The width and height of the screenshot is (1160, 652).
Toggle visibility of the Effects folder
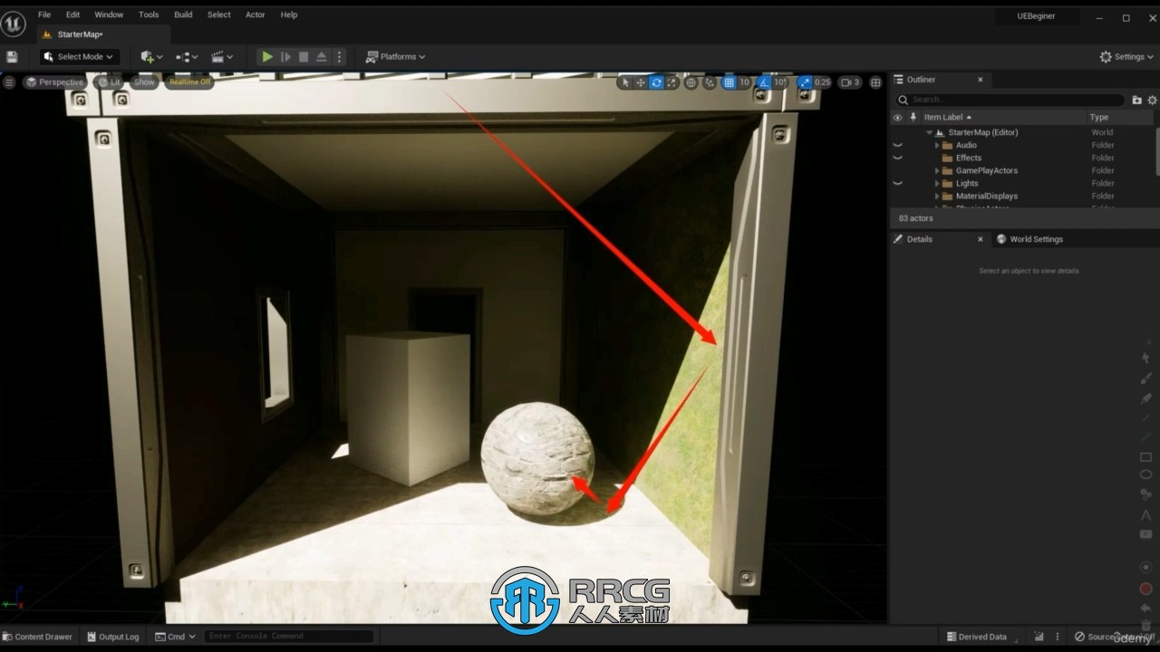point(898,158)
